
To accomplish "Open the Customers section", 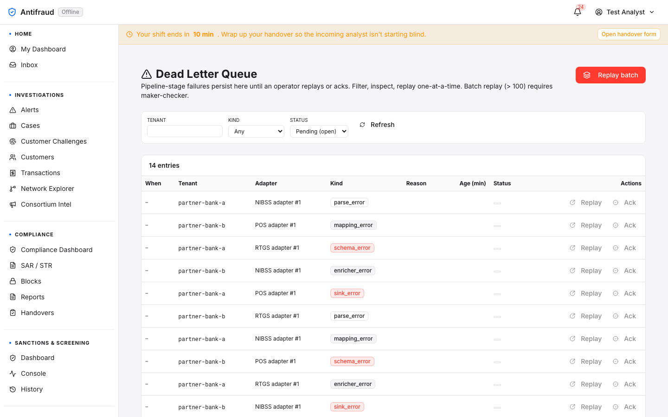I will coord(59,157).
